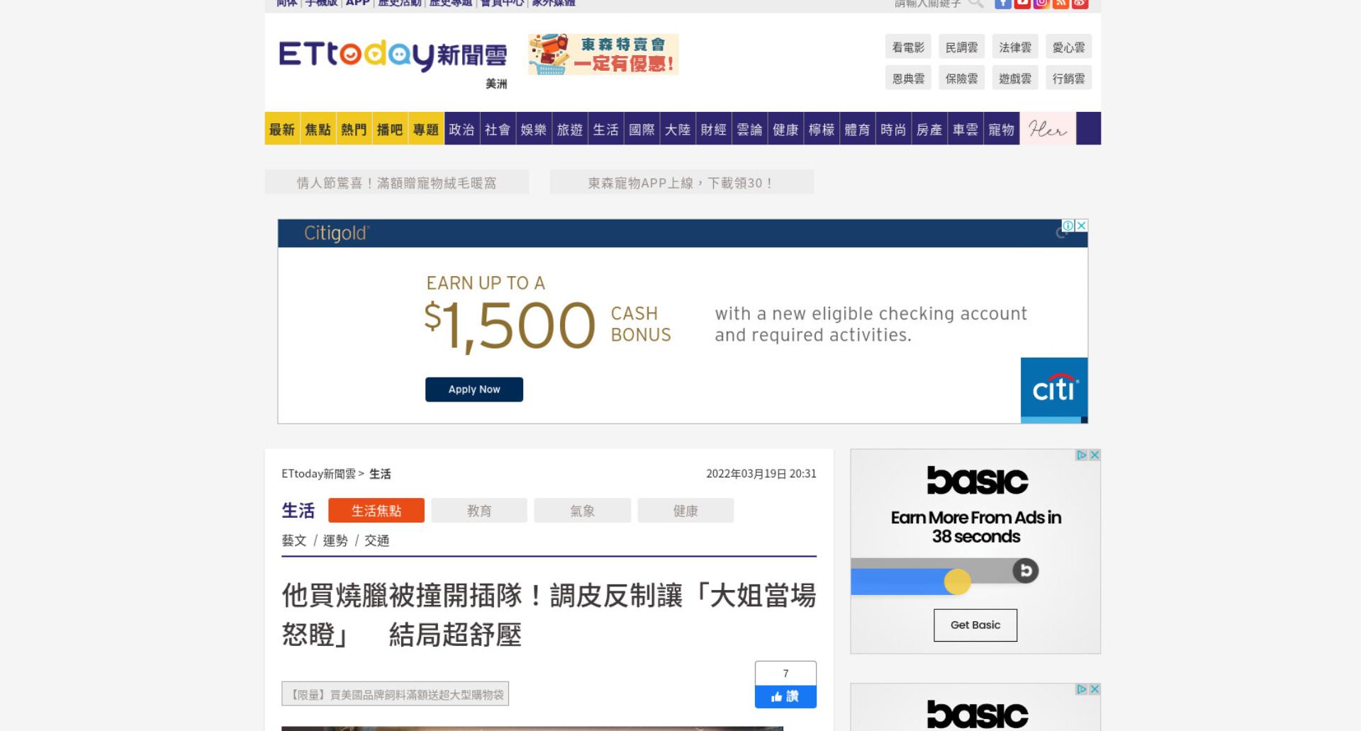The height and width of the screenshot is (731, 1361).
Task: Click the 恩典雲 button
Action: [x=908, y=79]
